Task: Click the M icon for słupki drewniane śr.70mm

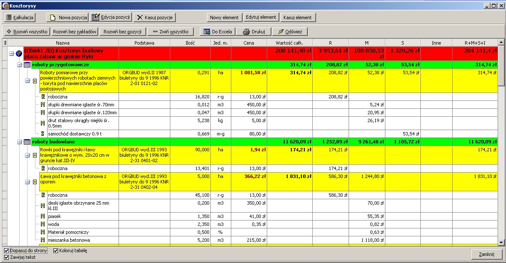Action: point(43,105)
